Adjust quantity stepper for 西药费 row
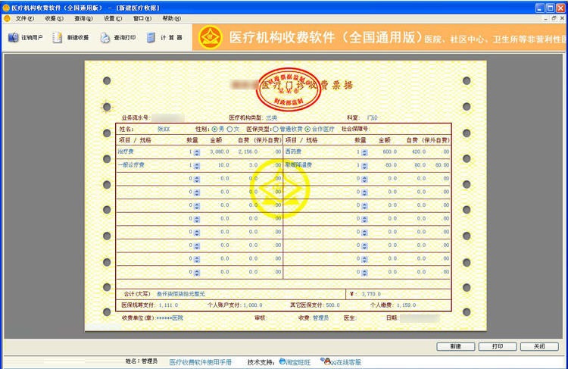Viewport: 568px width, 369px height. tap(364, 152)
